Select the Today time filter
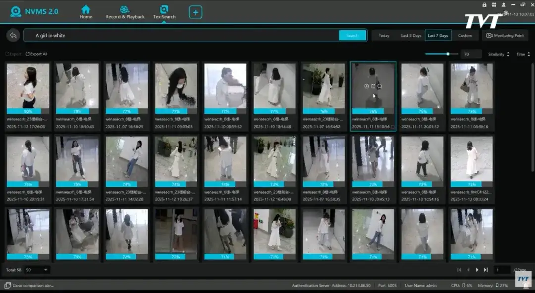535x293 pixels. pos(384,36)
